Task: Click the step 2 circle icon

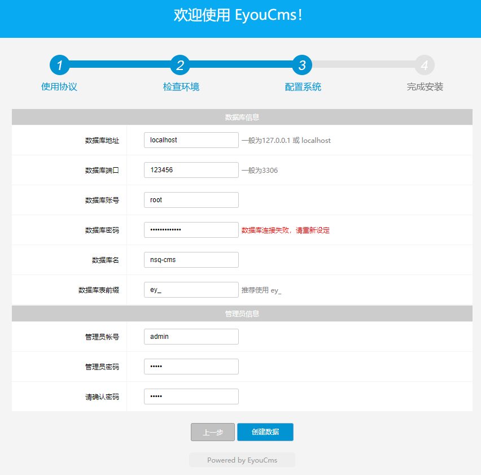Action: click(180, 65)
